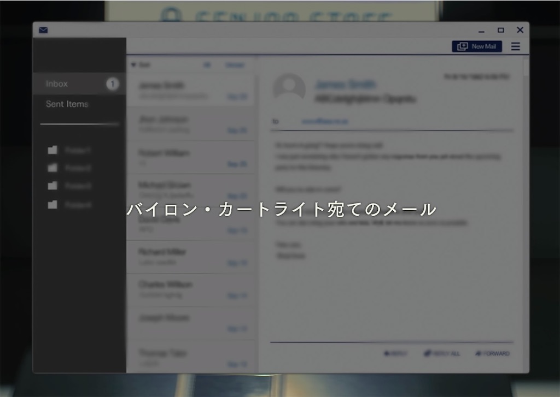Screen dimensions: 560x397
Task: Open the Michael Brown email
Action: (x=191, y=189)
